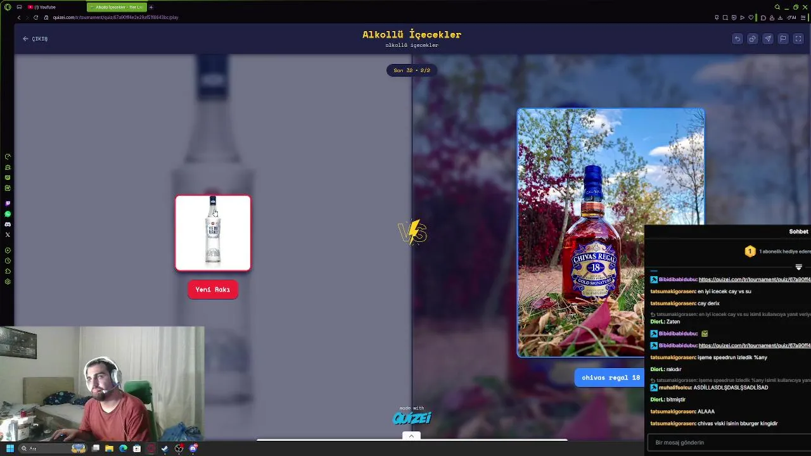811x456 pixels.
Task: Go back with the browser back arrow
Action: 18,18
